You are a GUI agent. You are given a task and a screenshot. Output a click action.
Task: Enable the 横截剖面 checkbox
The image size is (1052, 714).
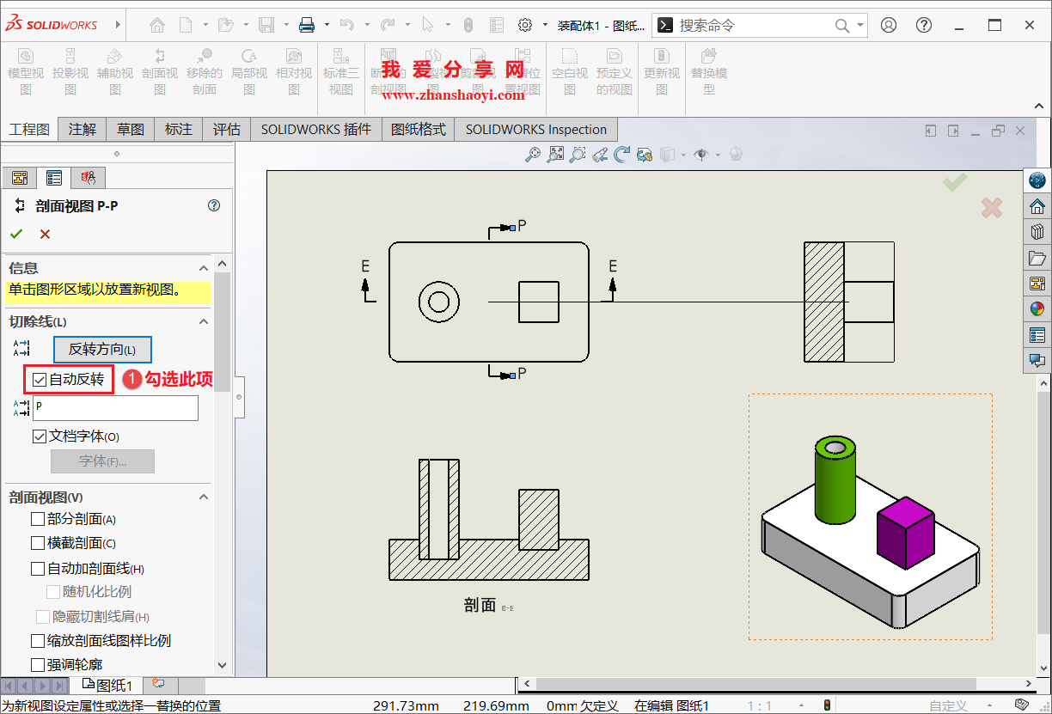pos(38,543)
